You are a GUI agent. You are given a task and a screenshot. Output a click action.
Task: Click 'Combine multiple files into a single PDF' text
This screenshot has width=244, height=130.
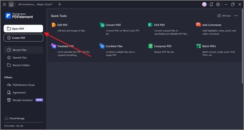coord(120,53)
